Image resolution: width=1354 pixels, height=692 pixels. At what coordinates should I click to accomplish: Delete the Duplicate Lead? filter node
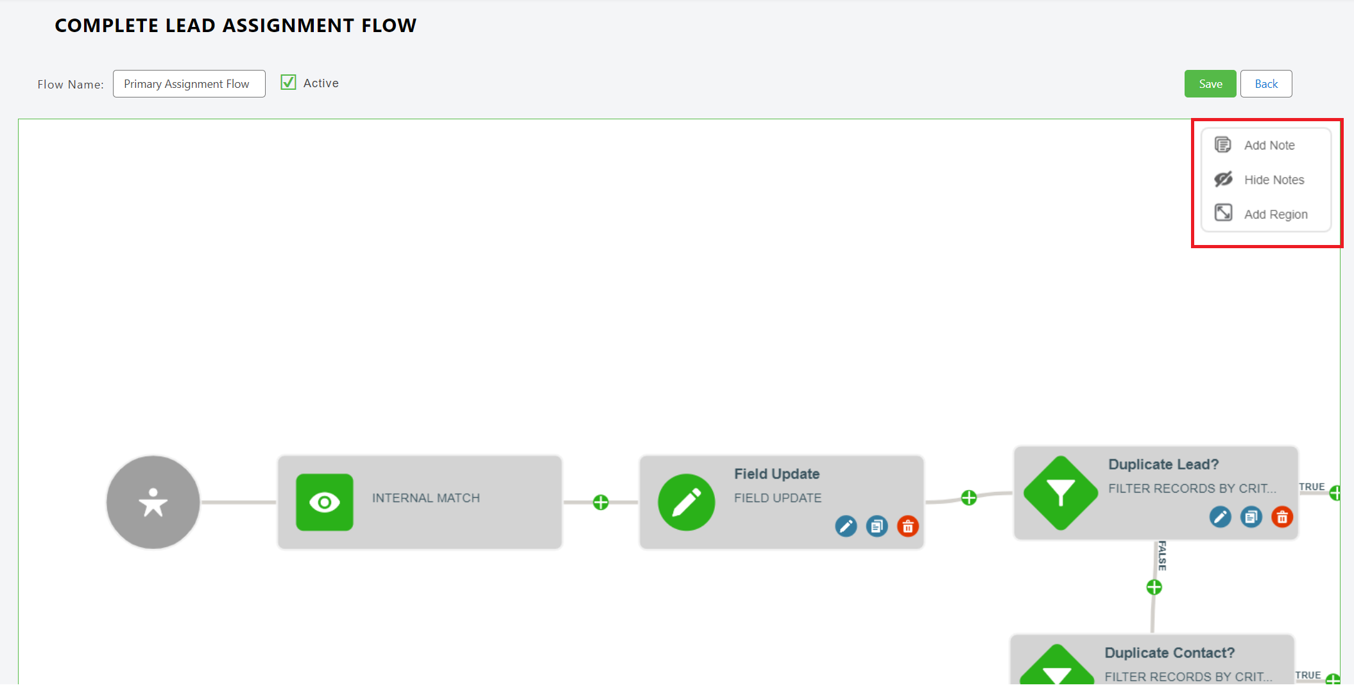coord(1281,517)
